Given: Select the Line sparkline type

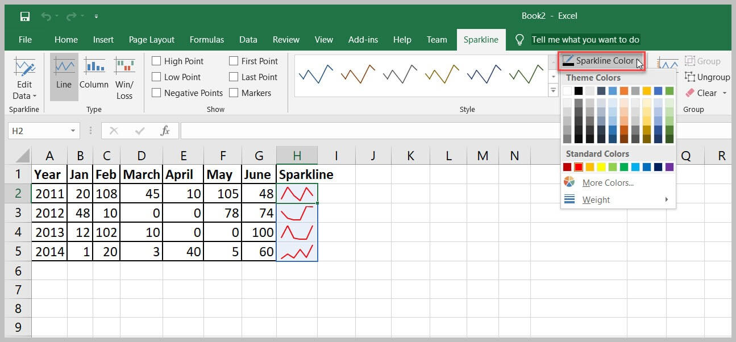Looking at the screenshot, I should (64, 74).
